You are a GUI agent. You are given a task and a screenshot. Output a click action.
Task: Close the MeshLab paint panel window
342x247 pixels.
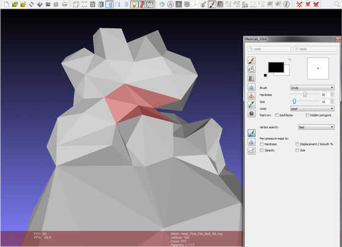tap(338, 39)
